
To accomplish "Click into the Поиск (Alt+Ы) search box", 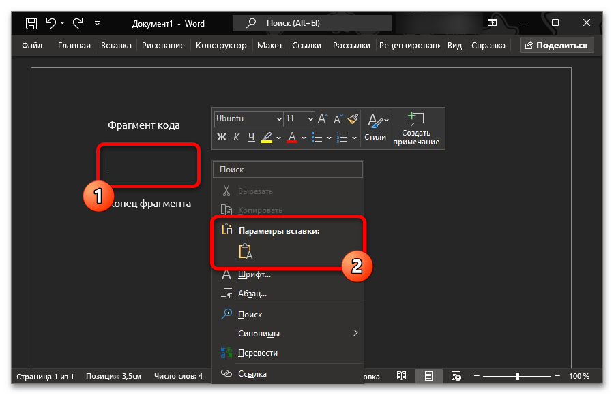I will 312,23.
